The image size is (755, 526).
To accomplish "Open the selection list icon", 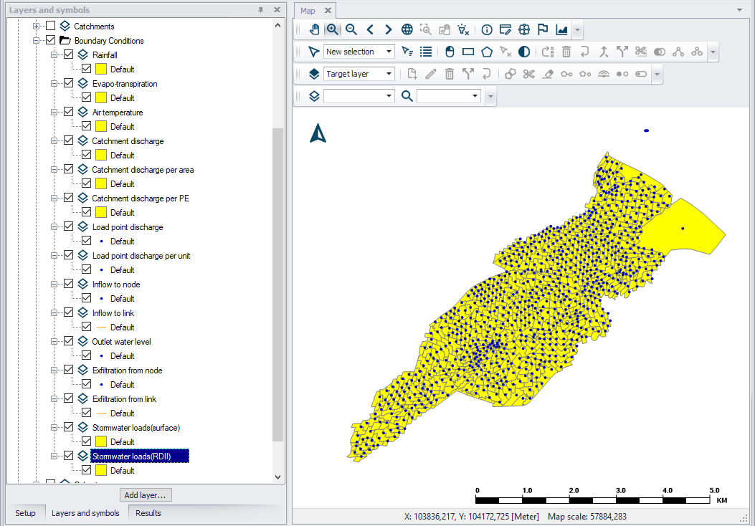I will [426, 52].
